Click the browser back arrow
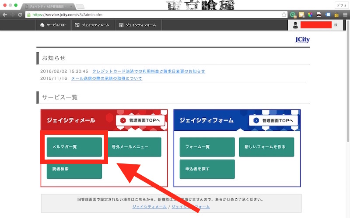The width and height of the screenshot is (350, 218). [5, 15]
